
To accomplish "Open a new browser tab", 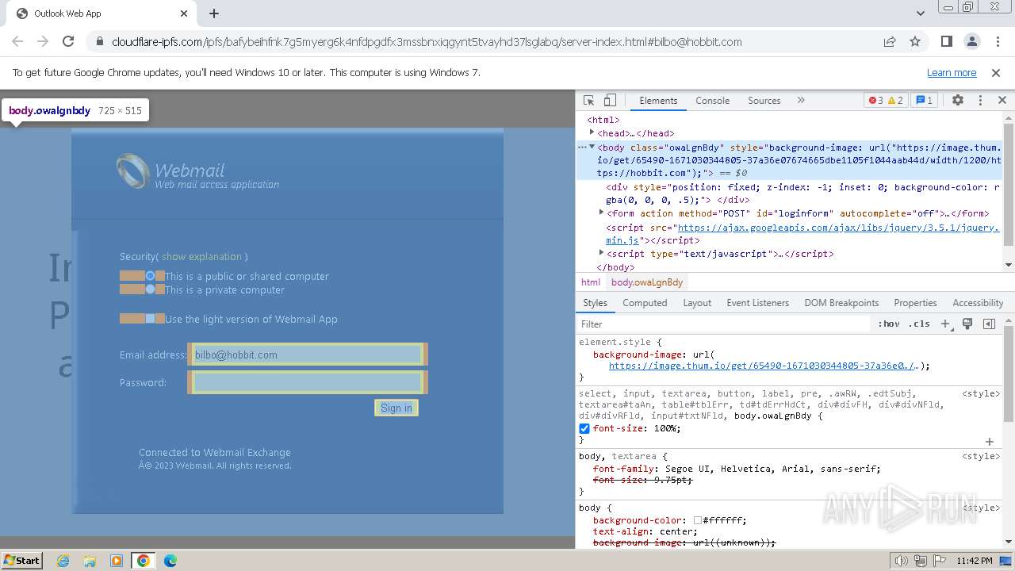I will click(x=214, y=13).
